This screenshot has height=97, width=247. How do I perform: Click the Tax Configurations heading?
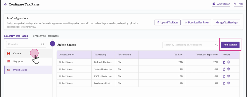[x=17, y=18]
